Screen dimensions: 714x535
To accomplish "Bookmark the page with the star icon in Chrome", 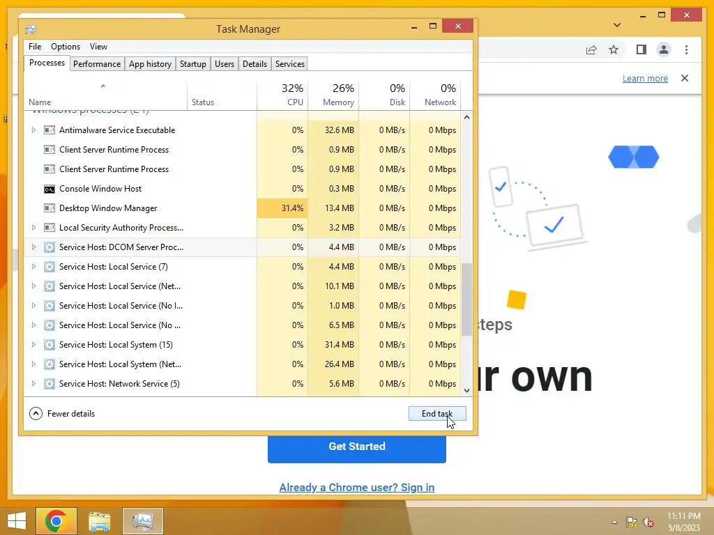I will (x=614, y=49).
